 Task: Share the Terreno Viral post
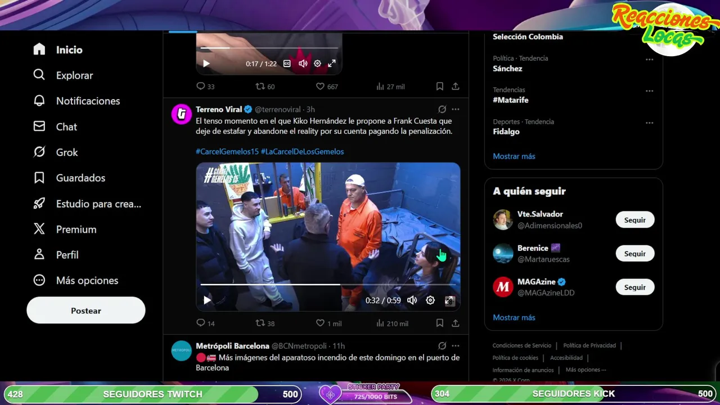[x=456, y=323]
